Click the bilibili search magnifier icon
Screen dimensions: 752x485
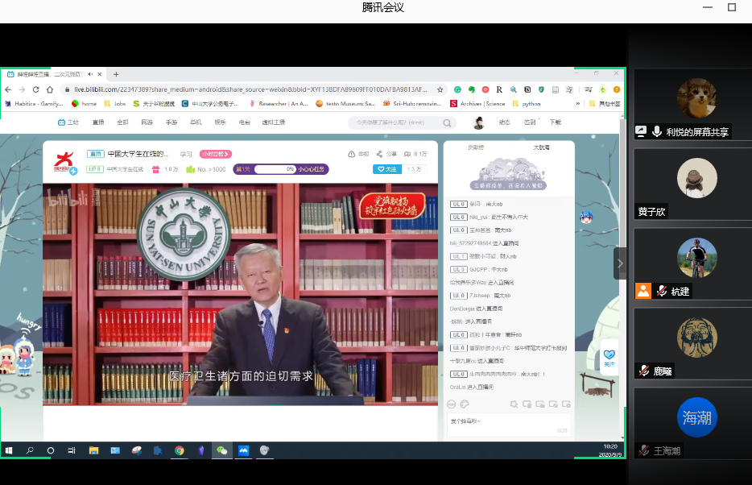pyautogui.click(x=448, y=123)
